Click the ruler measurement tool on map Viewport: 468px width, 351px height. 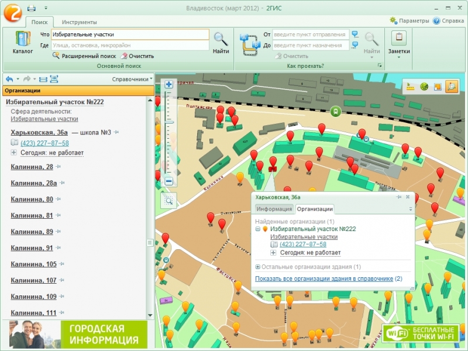[411, 87]
